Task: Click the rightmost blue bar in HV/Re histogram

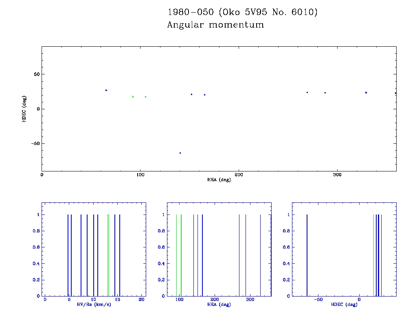Action: pos(120,255)
